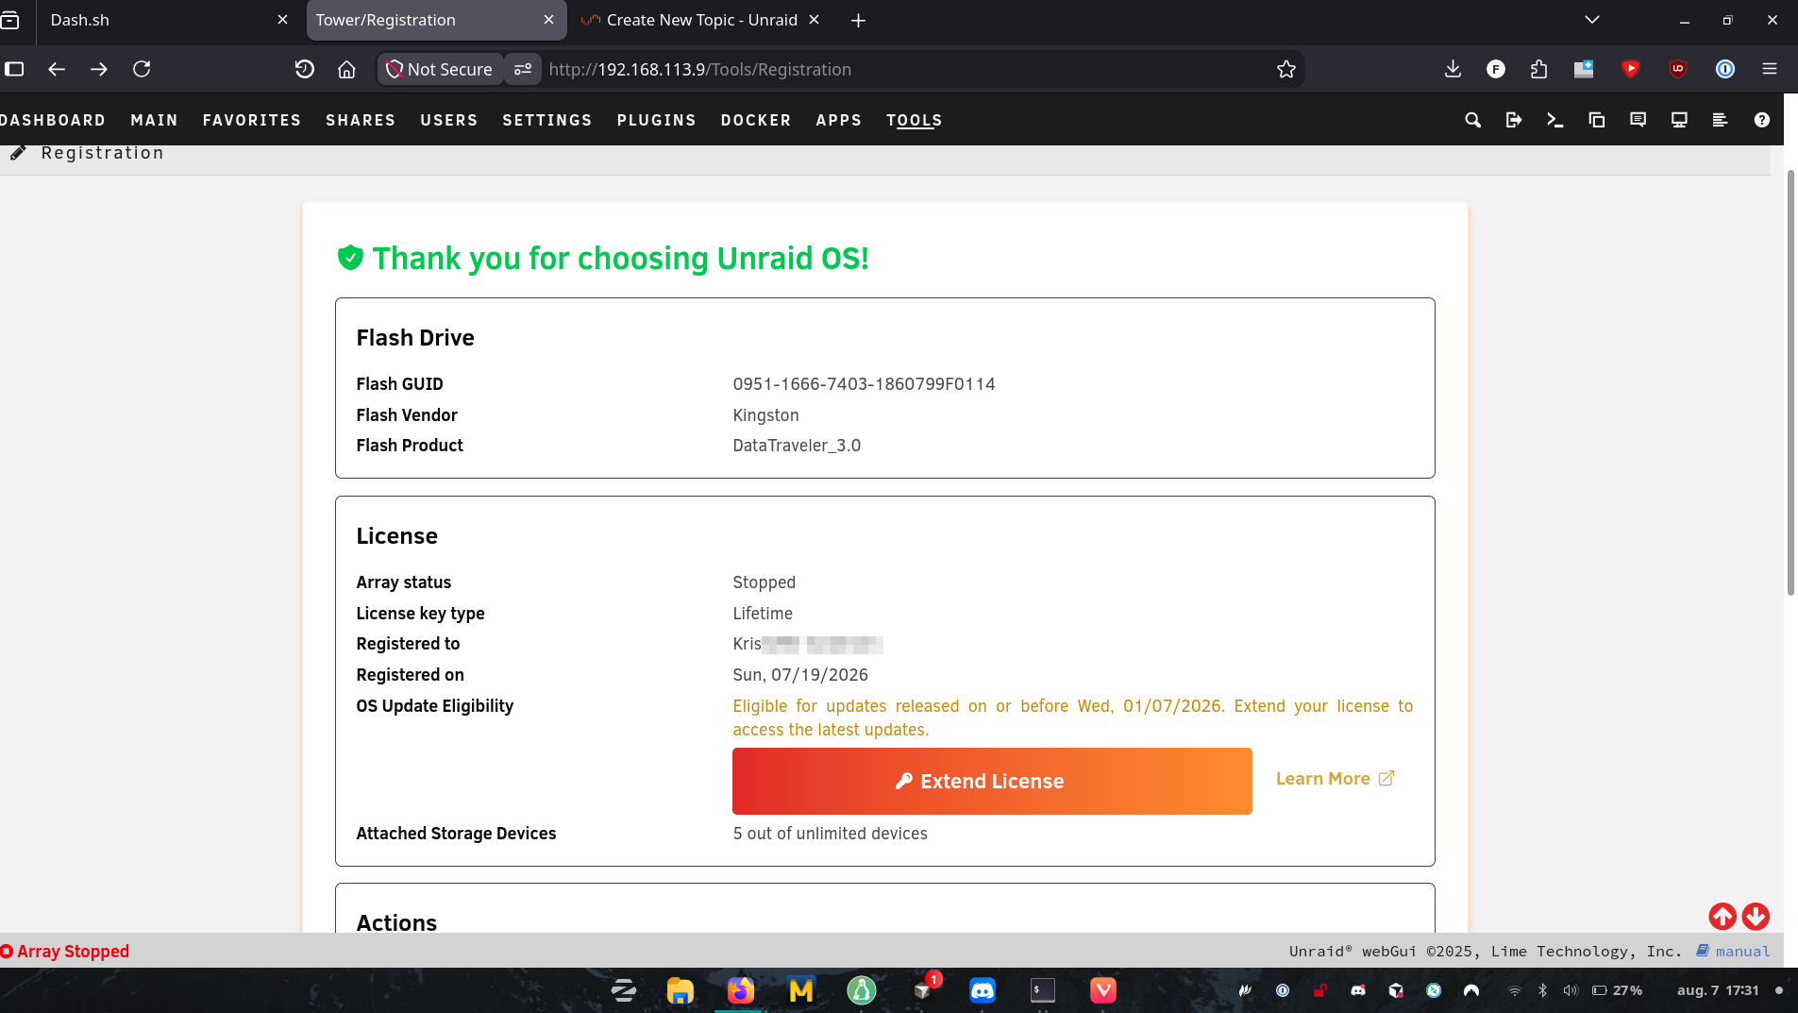Viewport: 1798px width, 1013px height.
Task: Click the site permissions icon beside Not Secure
Action: [523, 69]
